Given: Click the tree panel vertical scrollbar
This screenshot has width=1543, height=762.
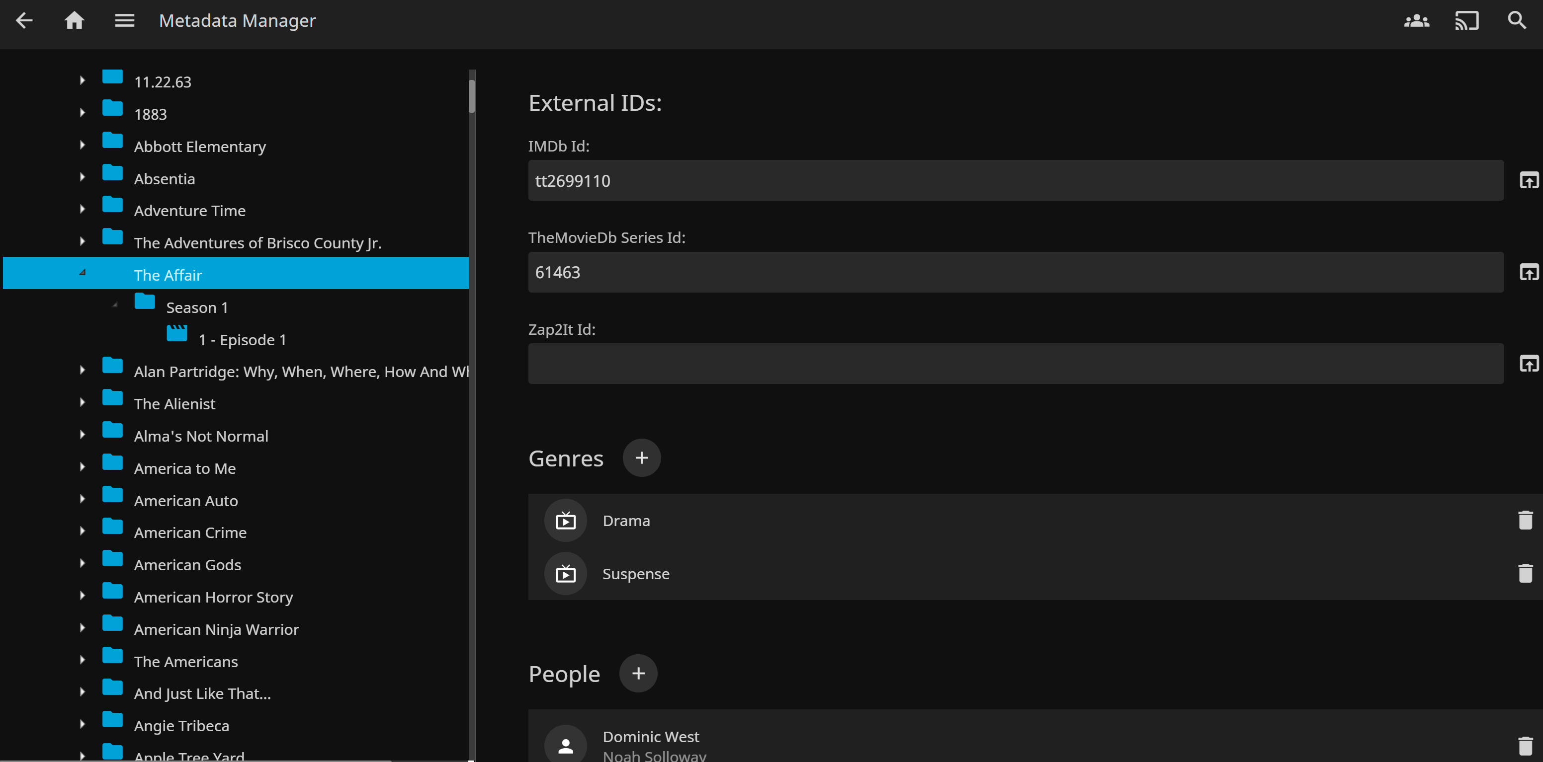Looking at the screenshot, I should tap(472, 96).
